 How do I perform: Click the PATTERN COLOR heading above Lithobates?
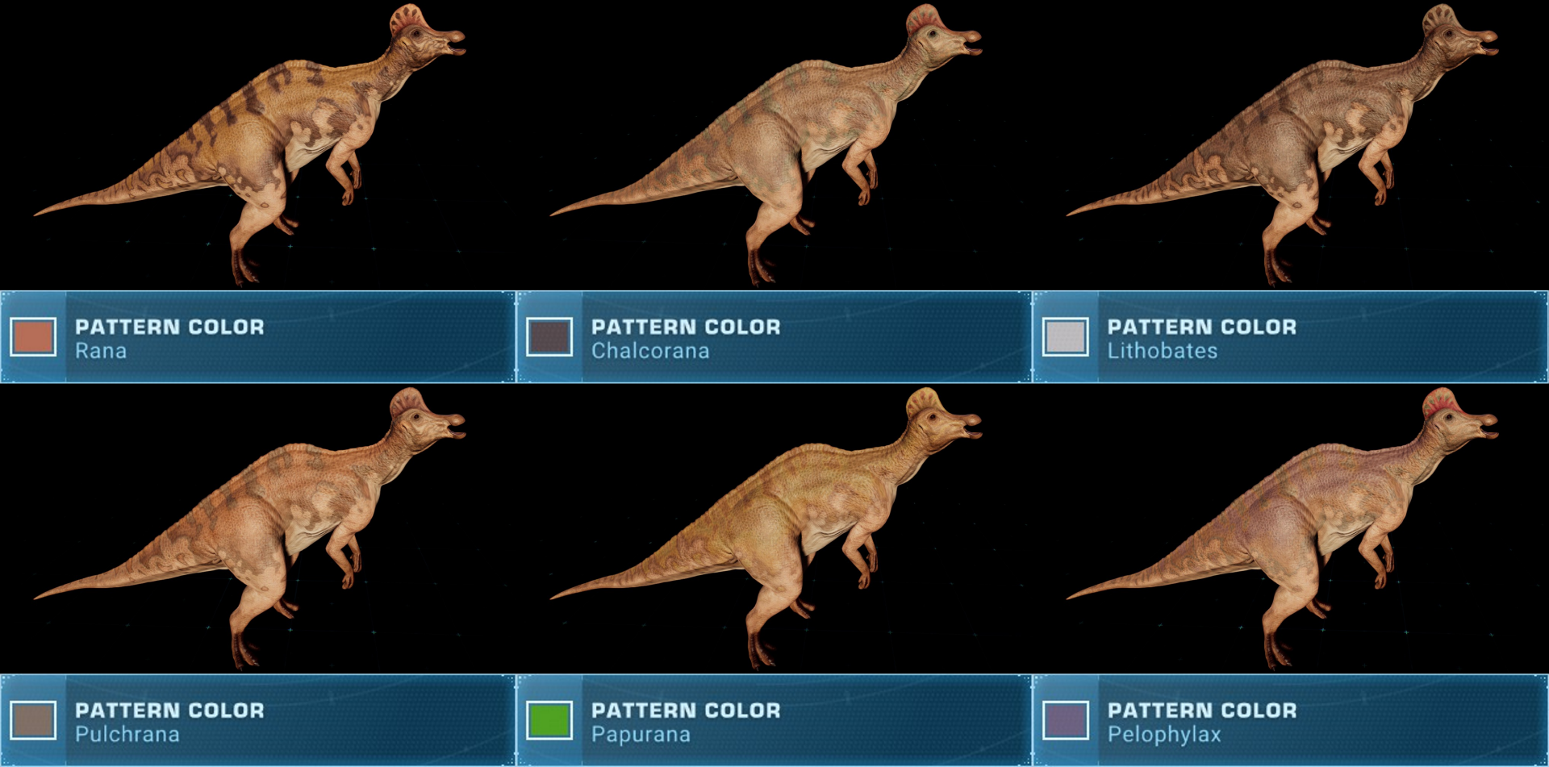(x=1202, y=327)
